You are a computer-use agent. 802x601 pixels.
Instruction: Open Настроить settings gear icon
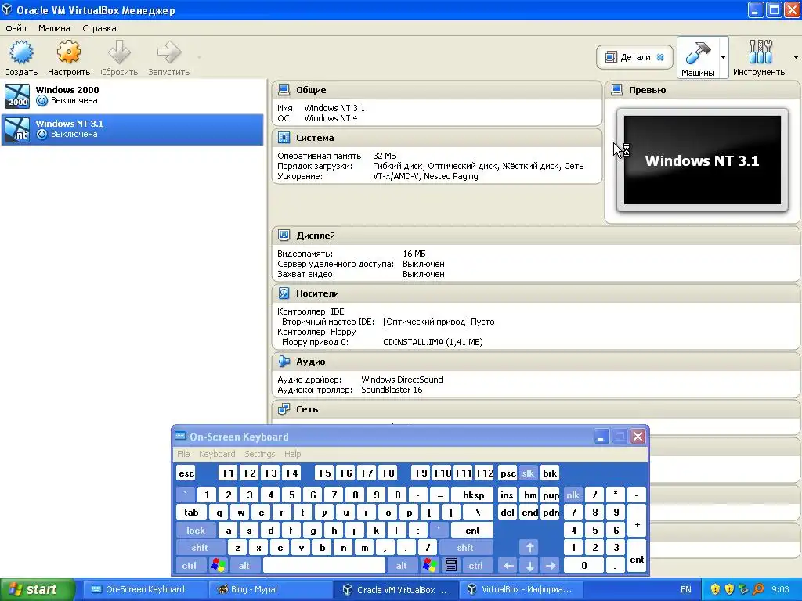pyautogui.click(x=69, y=52)
